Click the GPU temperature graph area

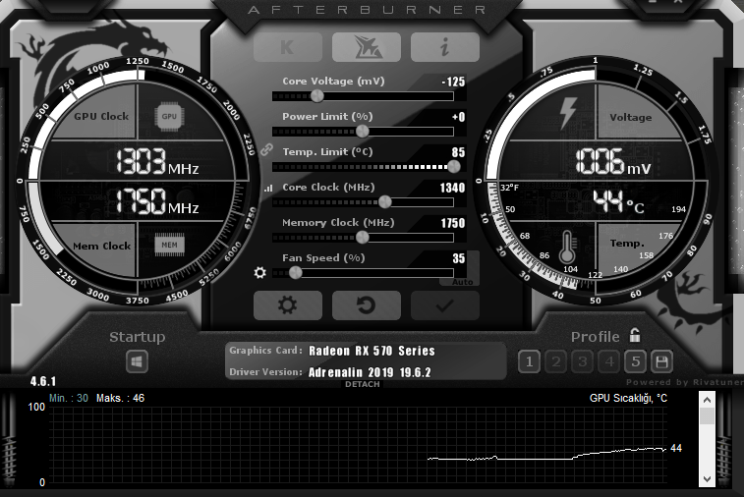[x=358, y=445]
